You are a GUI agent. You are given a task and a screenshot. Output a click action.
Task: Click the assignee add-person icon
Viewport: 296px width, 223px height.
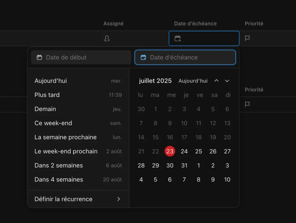107,38
